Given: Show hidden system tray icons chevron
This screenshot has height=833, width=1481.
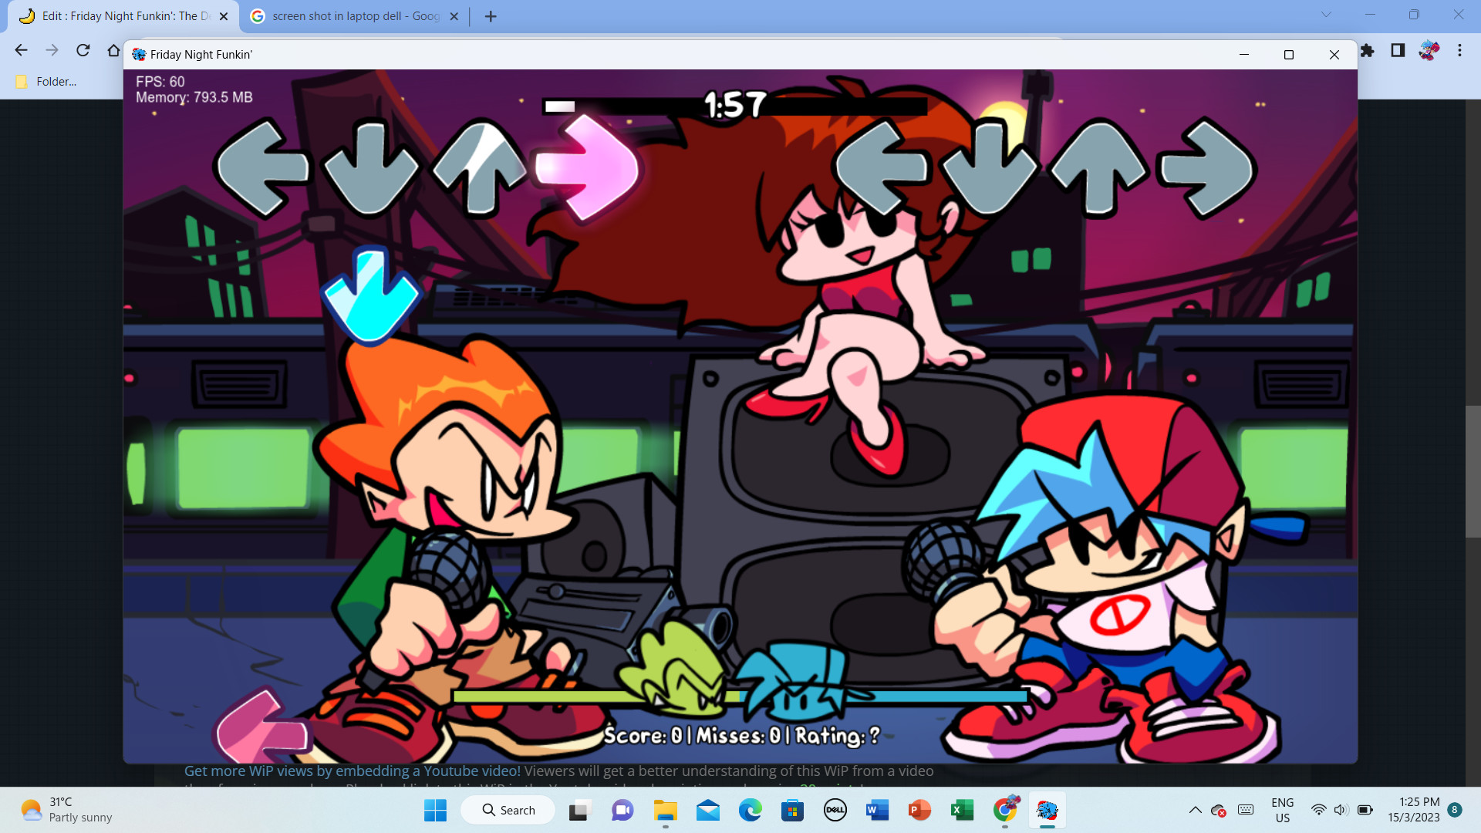Looking at the screenshot, I should click(x=1195, y=810).
